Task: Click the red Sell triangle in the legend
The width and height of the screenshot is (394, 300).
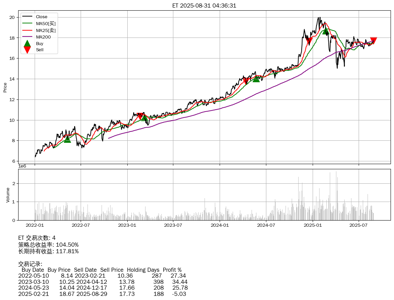Action: (x=27, y=50)
